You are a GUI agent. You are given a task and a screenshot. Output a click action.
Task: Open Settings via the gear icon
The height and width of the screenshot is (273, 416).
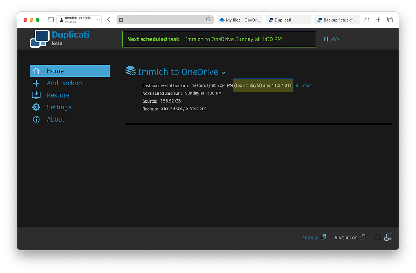click(x=37, y=107)
